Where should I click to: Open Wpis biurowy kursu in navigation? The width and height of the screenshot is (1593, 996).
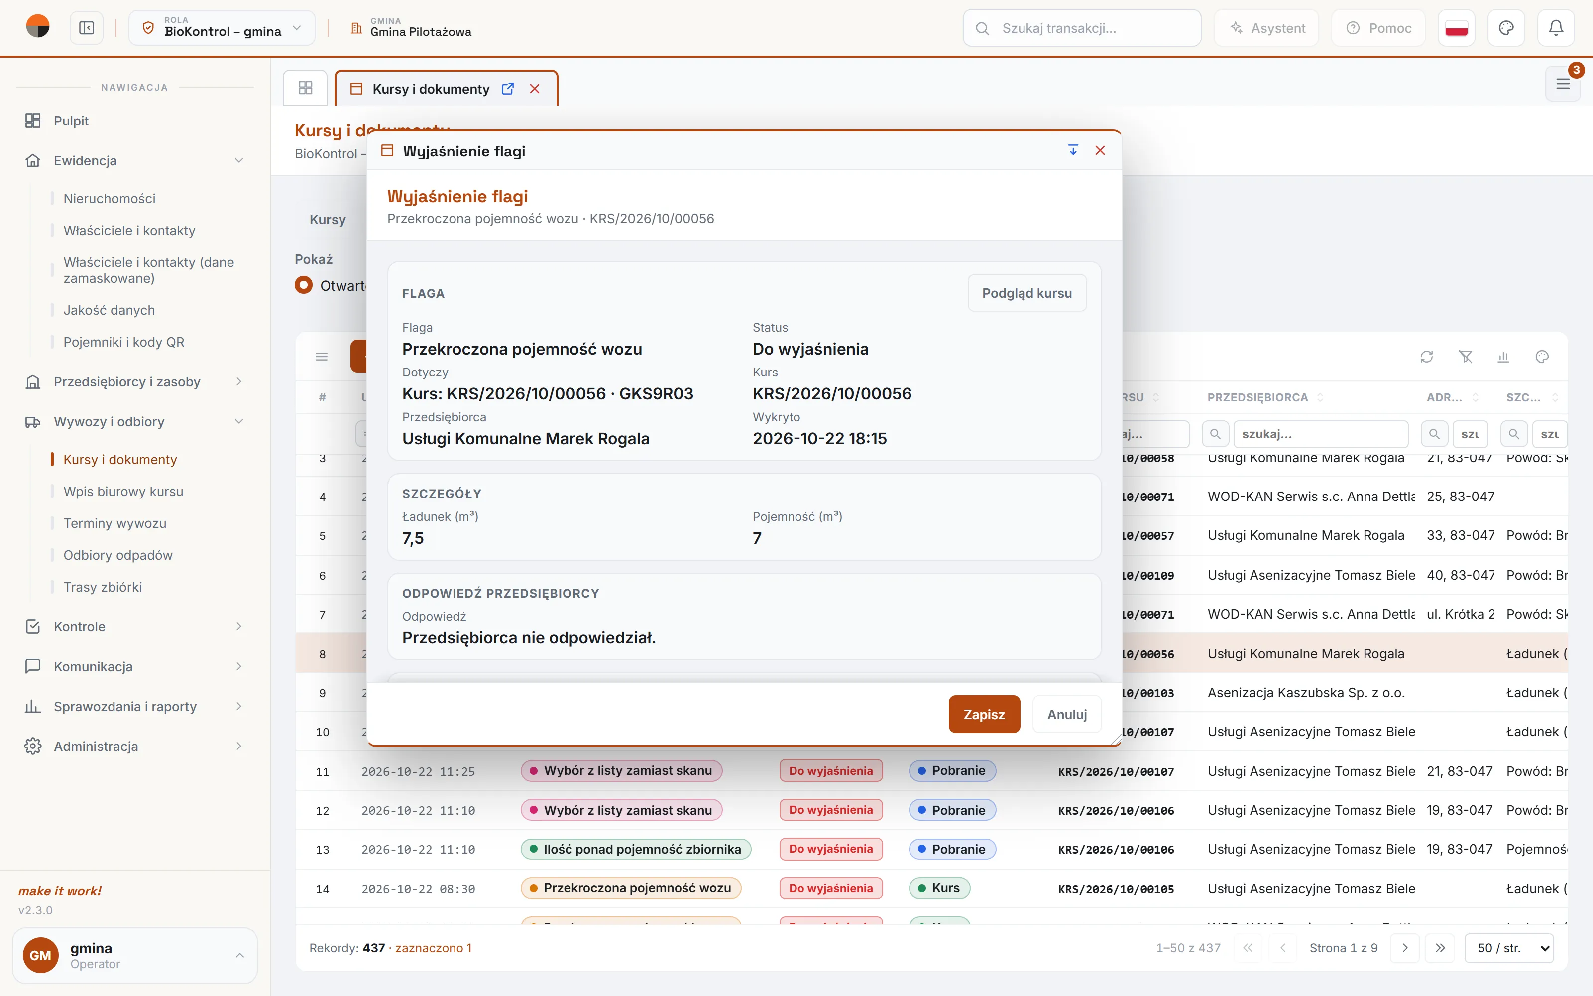[123, 492]
